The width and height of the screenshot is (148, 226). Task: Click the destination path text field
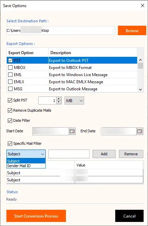click(x=61, y=30)
